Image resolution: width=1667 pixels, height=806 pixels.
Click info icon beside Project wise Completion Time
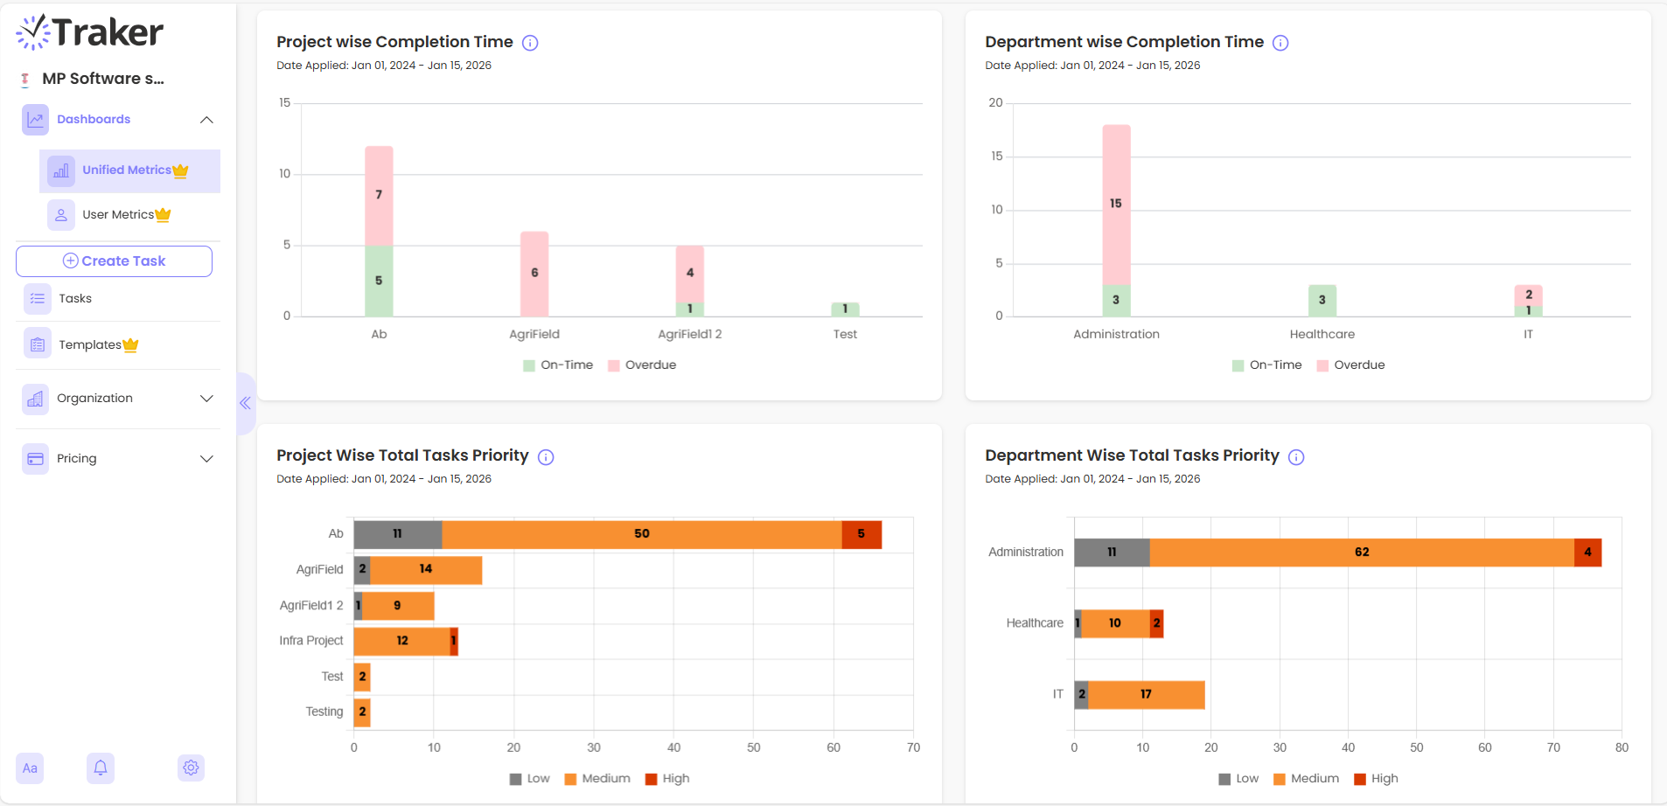click(530, 43)
